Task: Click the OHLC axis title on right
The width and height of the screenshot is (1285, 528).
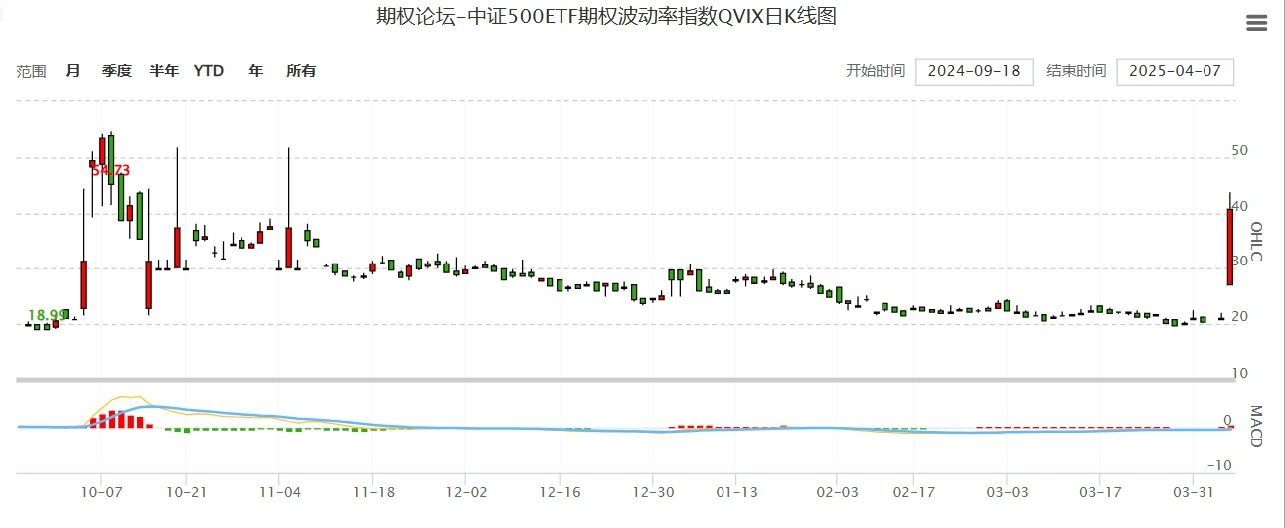Action: (1255, 242)
